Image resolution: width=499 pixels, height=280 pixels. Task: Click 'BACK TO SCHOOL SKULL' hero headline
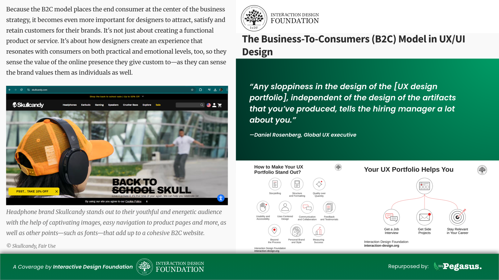(x=152, y=186)
